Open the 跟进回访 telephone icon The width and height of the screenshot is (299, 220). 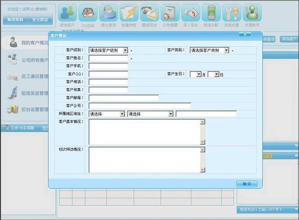pyautogui.click(x=149, y=13)
